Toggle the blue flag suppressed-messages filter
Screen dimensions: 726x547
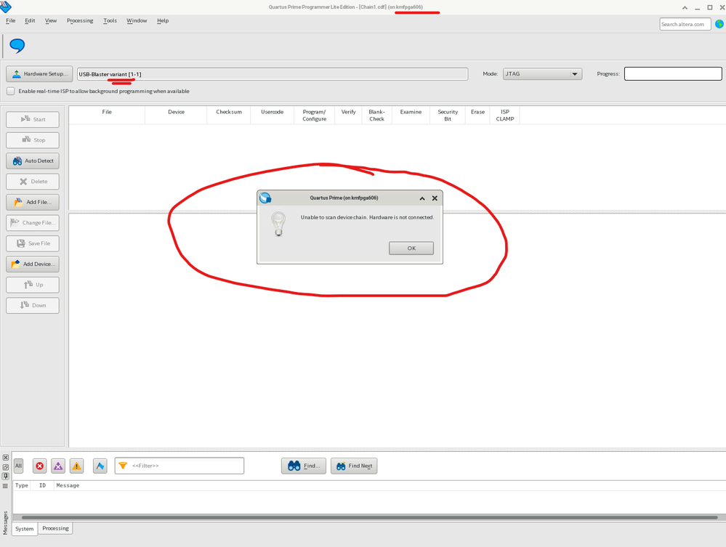coord(100,466)
